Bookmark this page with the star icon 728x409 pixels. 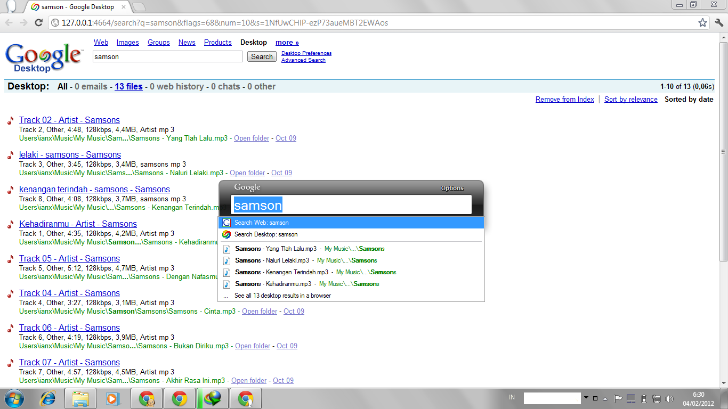coord(702,22)
